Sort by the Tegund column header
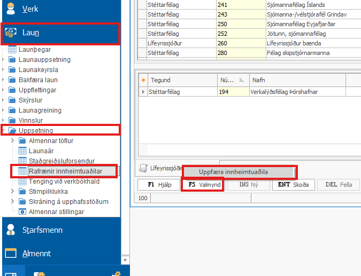This screenshot has height=276, width=361. (182, 80)
